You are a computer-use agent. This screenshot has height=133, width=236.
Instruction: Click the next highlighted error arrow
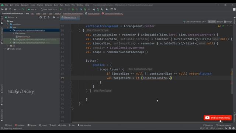coord(231,26)
